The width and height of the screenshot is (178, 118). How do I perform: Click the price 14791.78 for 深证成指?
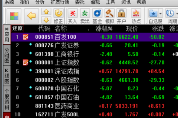[127, 71]
